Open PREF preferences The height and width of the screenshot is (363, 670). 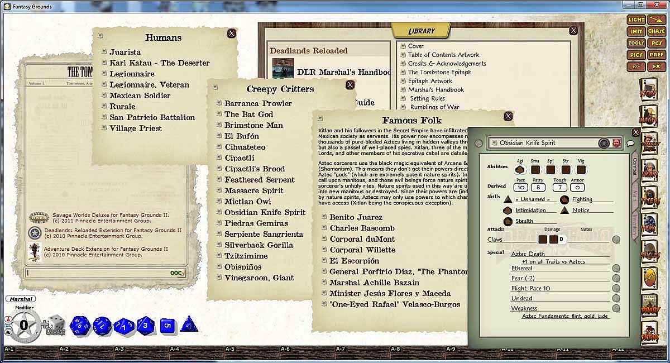pos(657,55)
